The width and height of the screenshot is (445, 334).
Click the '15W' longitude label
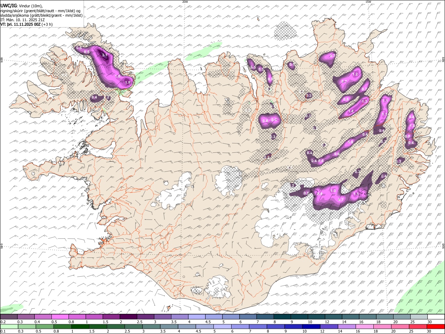click(368, 2)
